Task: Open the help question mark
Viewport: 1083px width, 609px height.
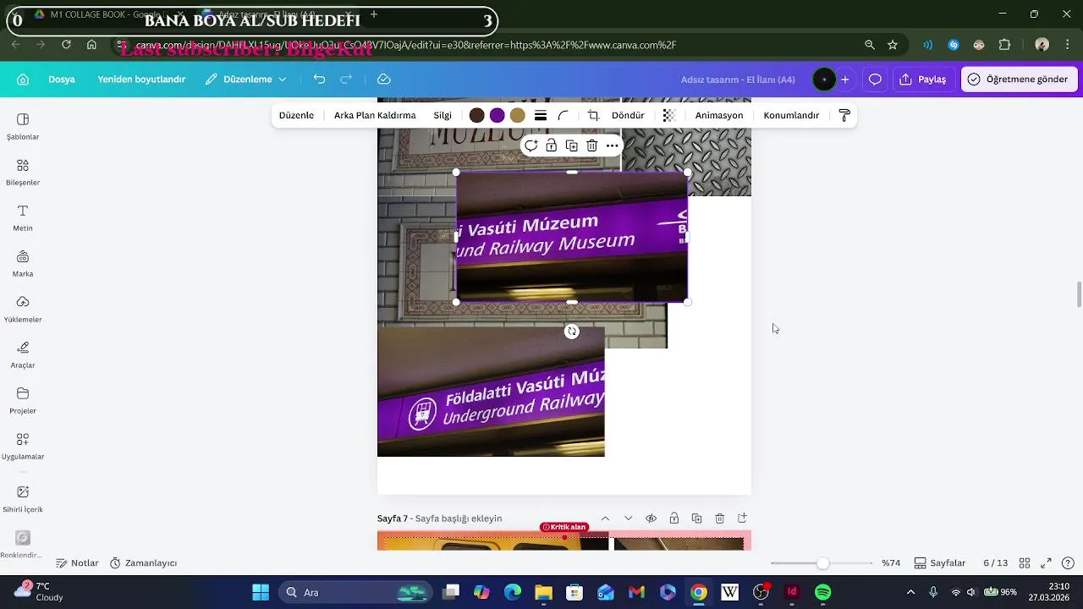Action: pos(1068,563)
